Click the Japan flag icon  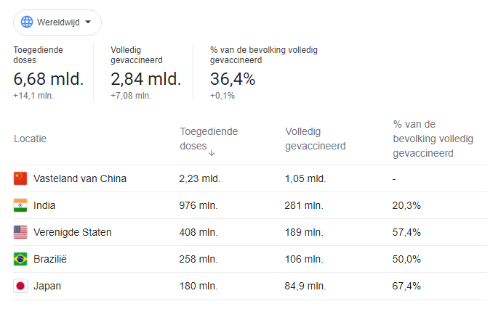[20, 286]
